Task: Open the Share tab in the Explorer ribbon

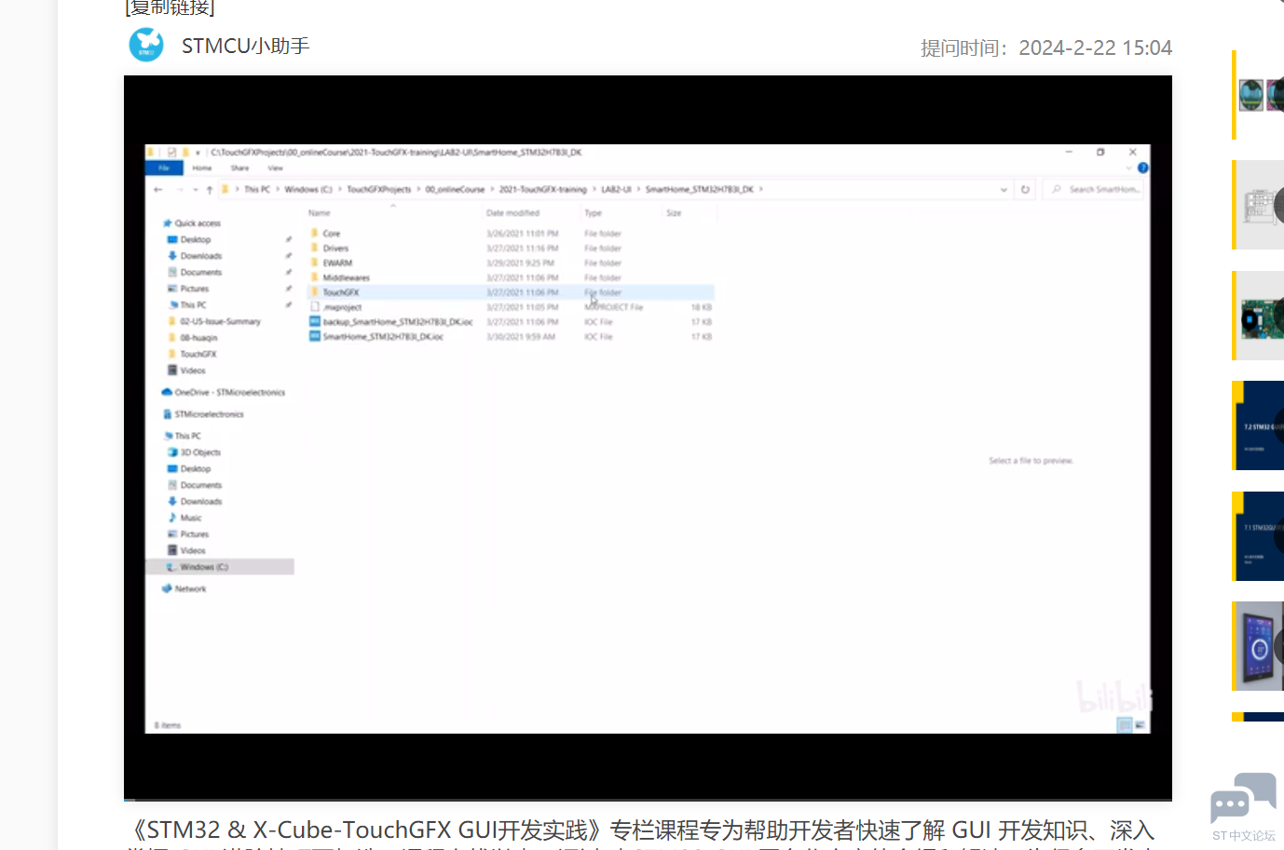Action: [x=239, y=169]
